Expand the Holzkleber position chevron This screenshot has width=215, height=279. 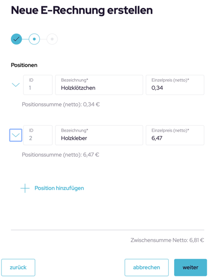click(x=16, y=135)
